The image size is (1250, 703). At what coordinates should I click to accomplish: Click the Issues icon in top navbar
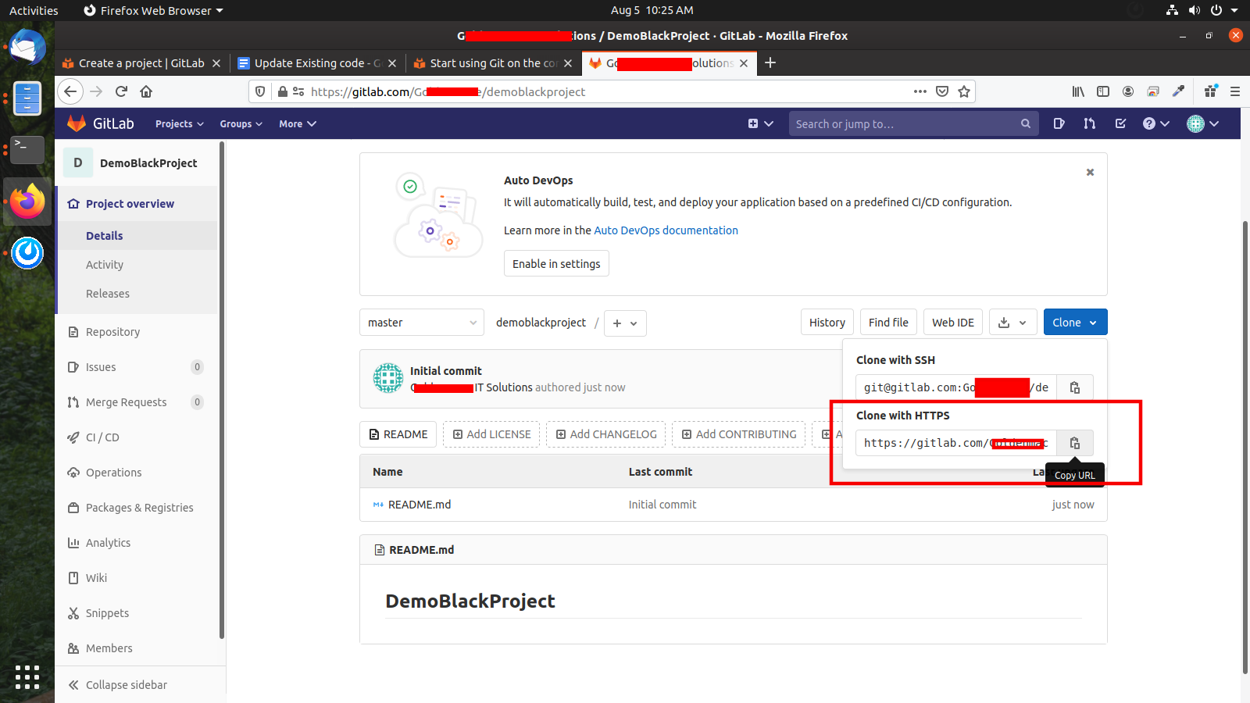click(1059, 123)
